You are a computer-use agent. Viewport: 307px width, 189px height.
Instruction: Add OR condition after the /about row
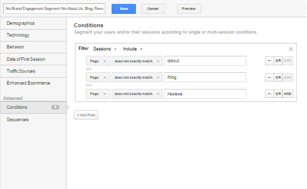coord(278,61)
